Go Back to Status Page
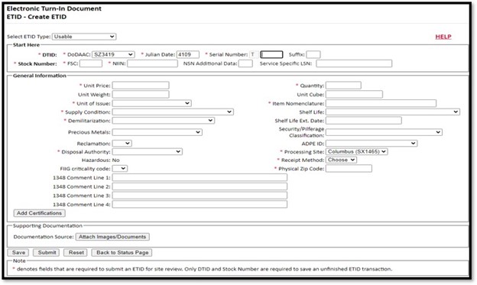477x285 pixels. coord(122,252)
